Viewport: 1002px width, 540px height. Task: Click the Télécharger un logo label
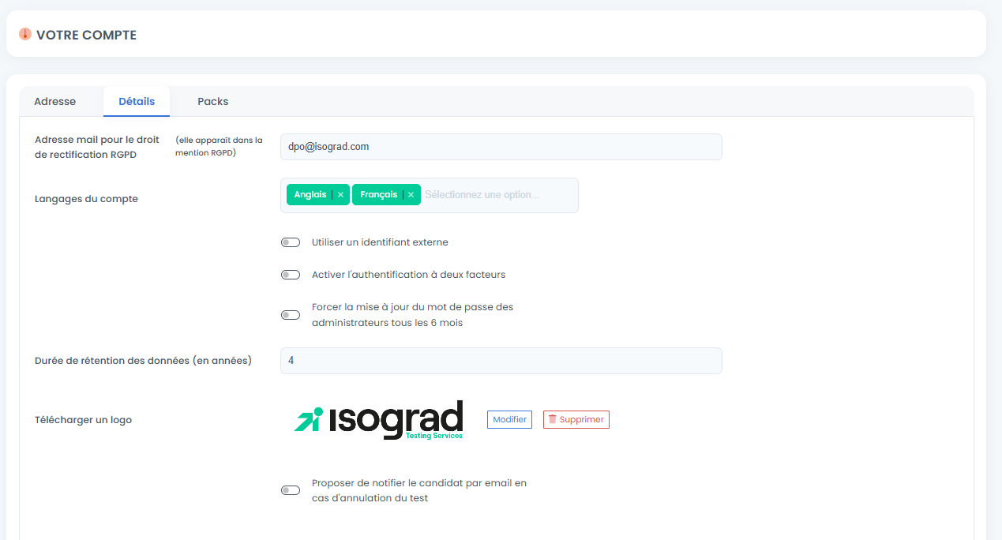pos(83,420)
